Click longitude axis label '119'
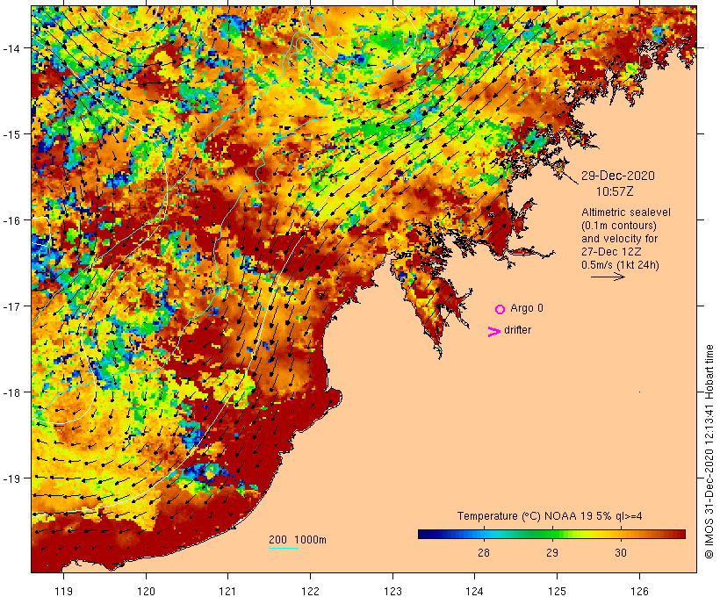720x597 pixels. [x=63, y=591]
